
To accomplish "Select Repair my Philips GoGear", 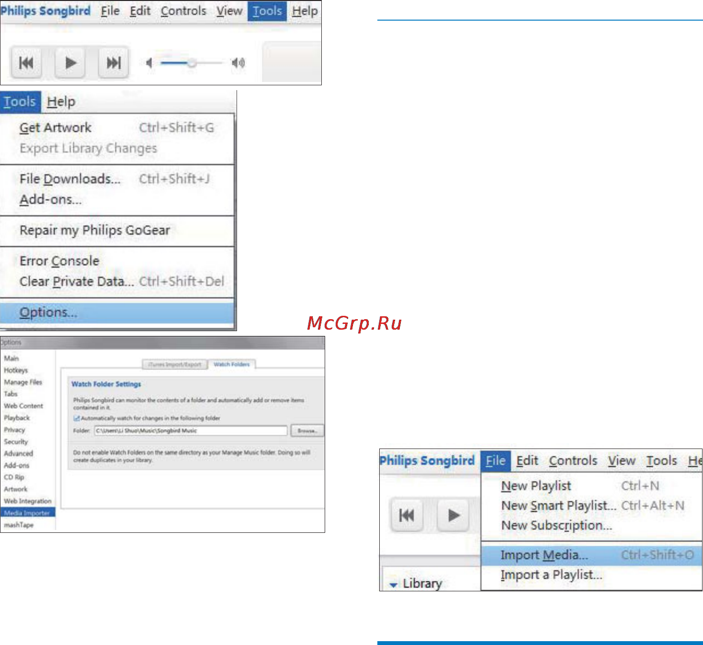I will [x=117, y=230].
